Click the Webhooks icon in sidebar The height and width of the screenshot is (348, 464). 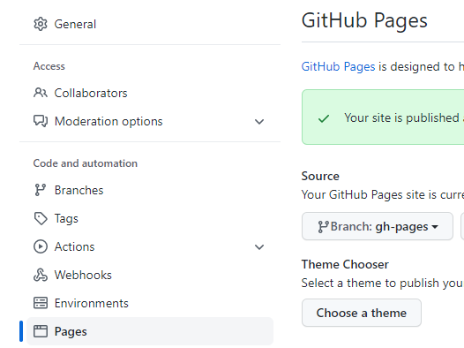41,275
